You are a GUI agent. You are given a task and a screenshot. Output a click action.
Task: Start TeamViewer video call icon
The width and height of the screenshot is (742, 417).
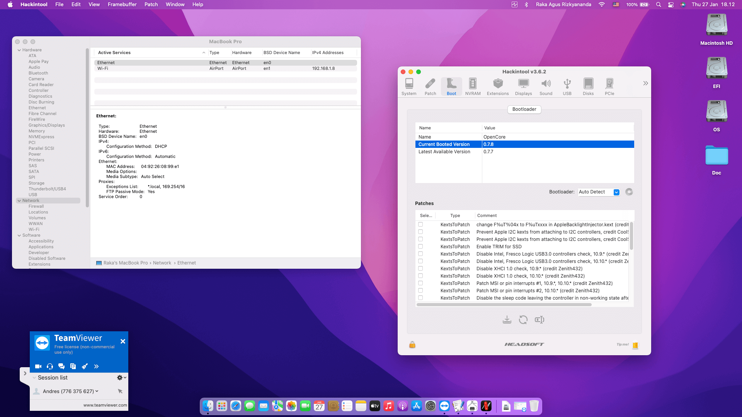tap(38, 366)
